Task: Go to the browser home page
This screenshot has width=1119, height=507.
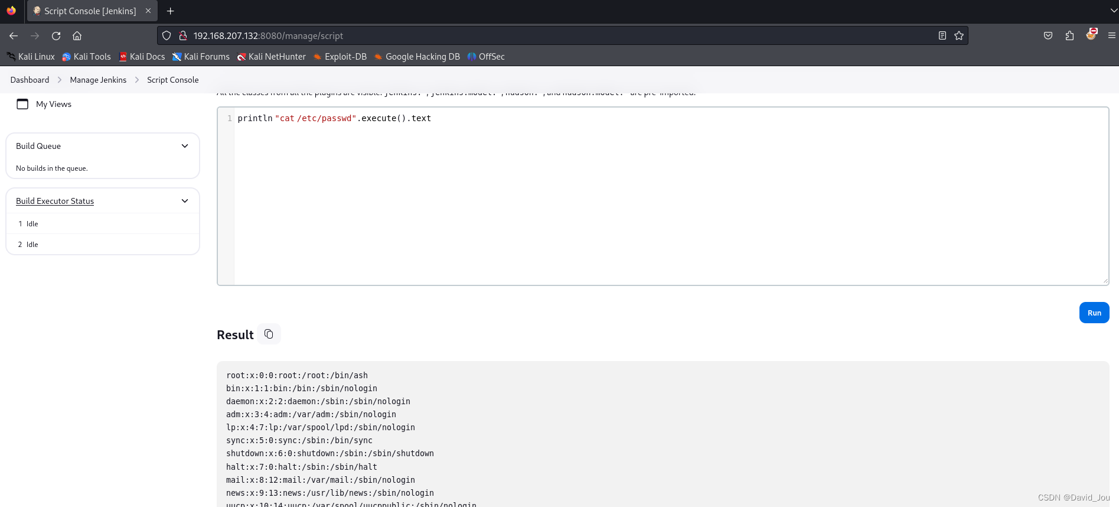Action: pos(77,36)
